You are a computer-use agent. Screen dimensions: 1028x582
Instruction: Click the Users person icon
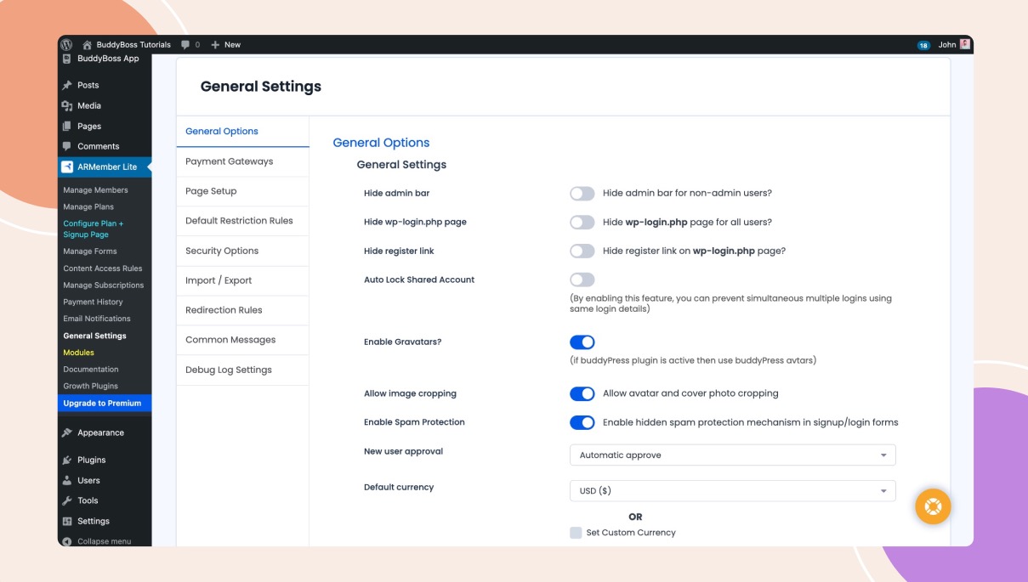[67, 480]
